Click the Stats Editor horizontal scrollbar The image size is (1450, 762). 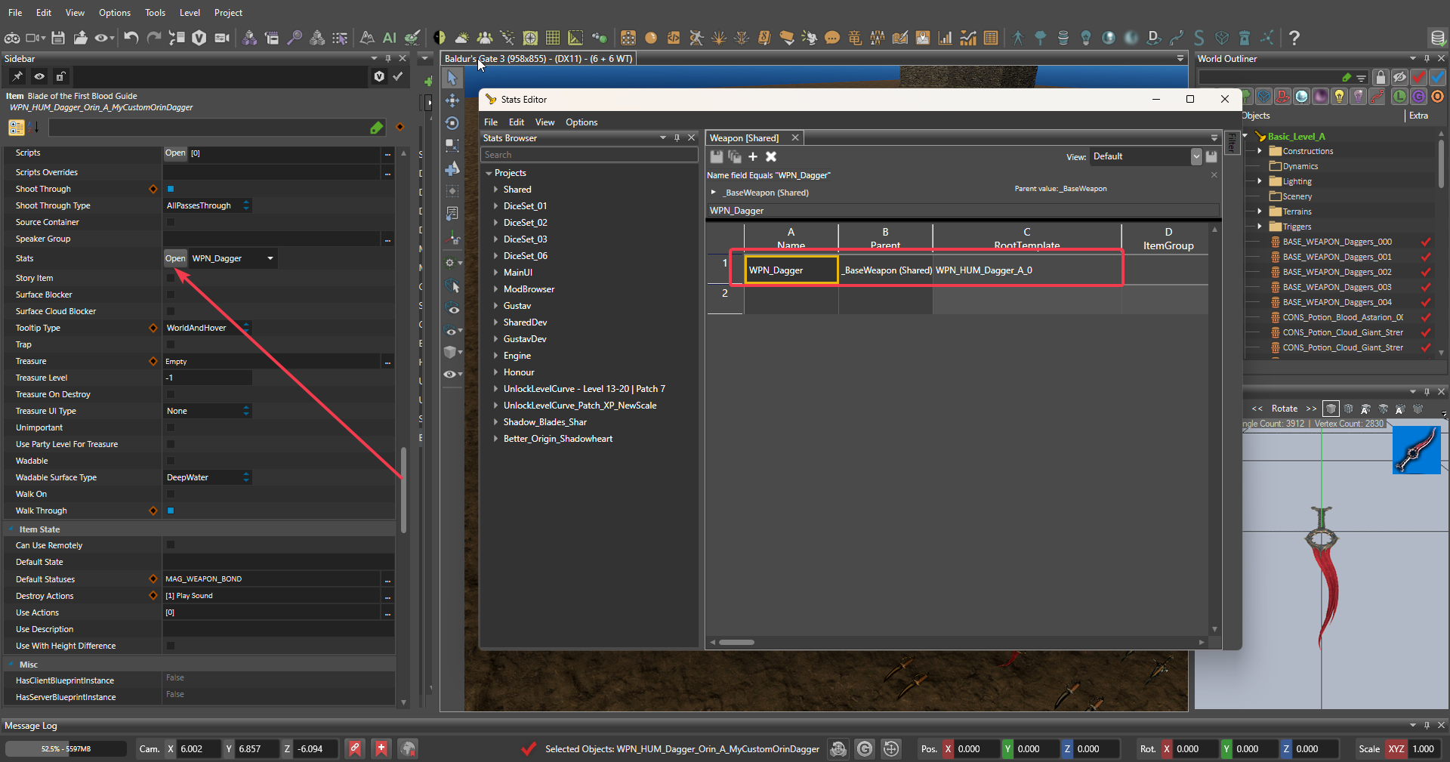(x=736, y=643)
